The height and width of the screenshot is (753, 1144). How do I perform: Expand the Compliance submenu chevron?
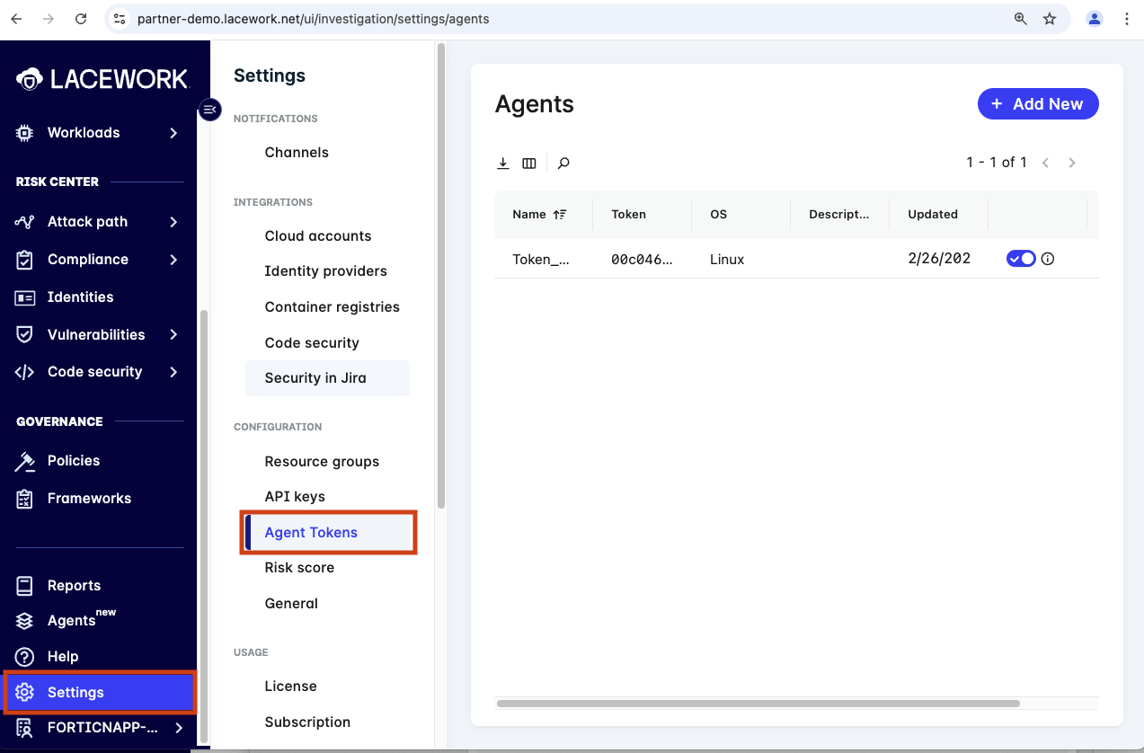tap(173, 260)
